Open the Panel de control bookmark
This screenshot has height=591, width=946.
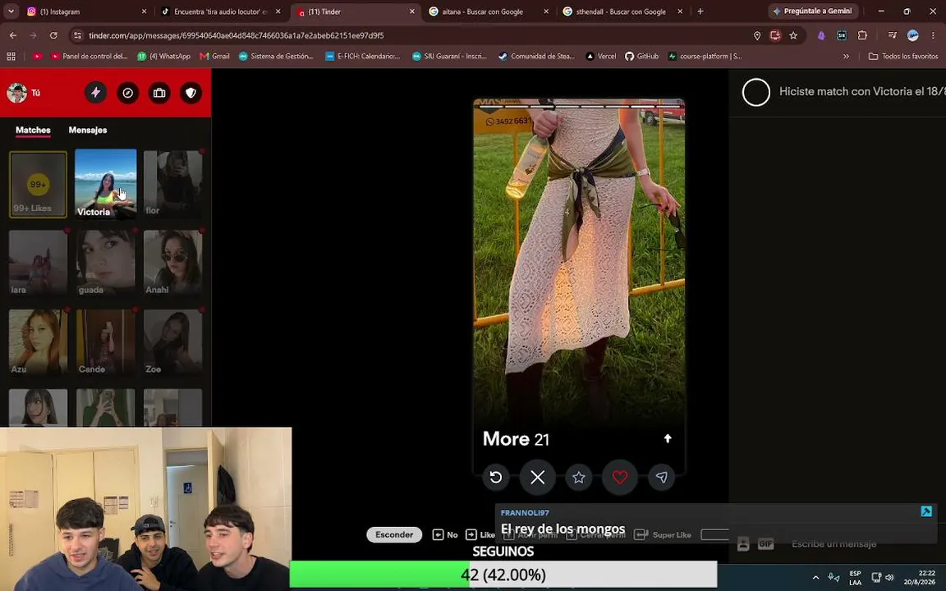89,56
